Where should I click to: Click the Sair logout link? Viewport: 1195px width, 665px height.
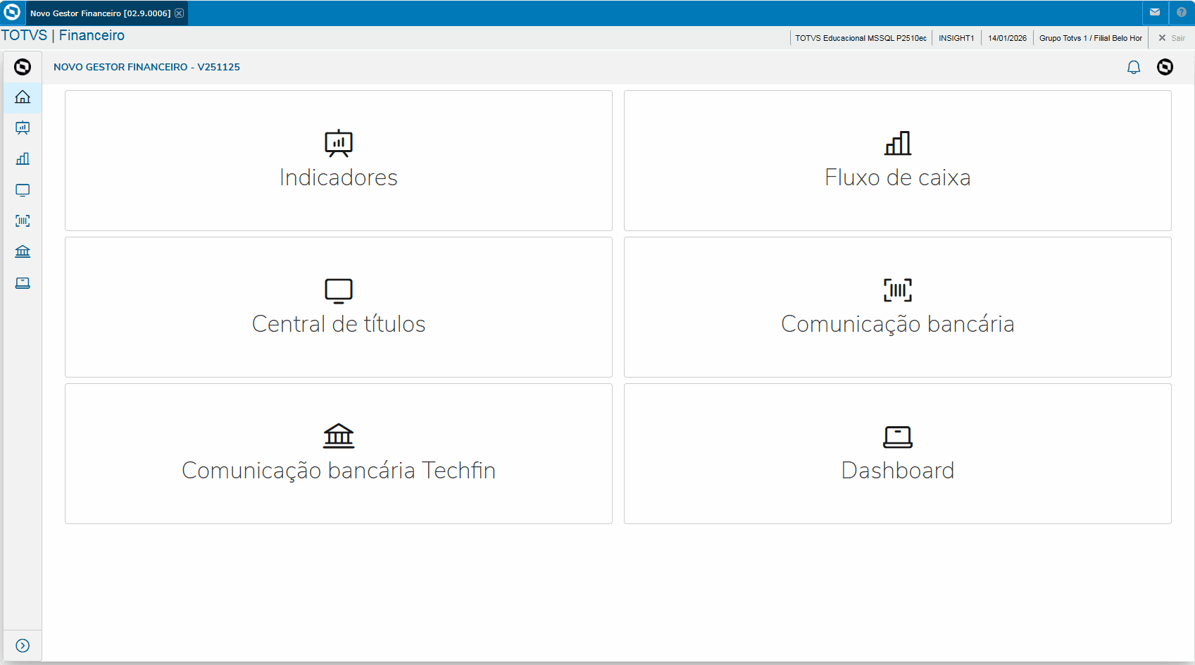(1172, 38)
